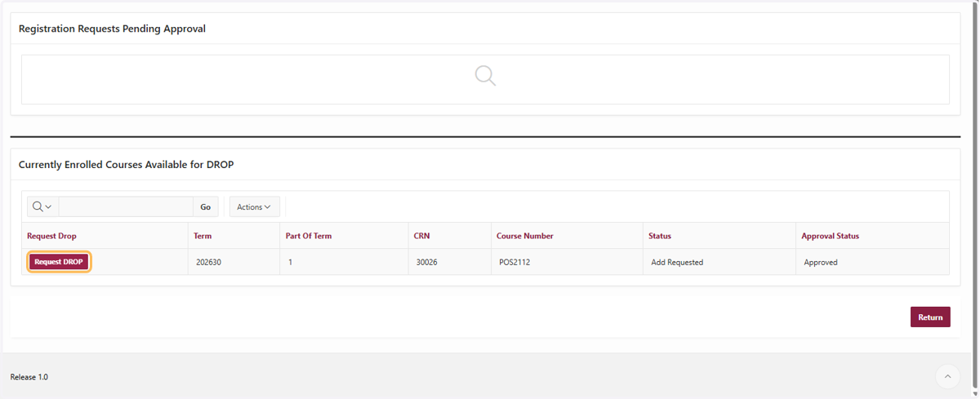
Task: Click the Release 1.0 footer text
Action: coord(29,377)
